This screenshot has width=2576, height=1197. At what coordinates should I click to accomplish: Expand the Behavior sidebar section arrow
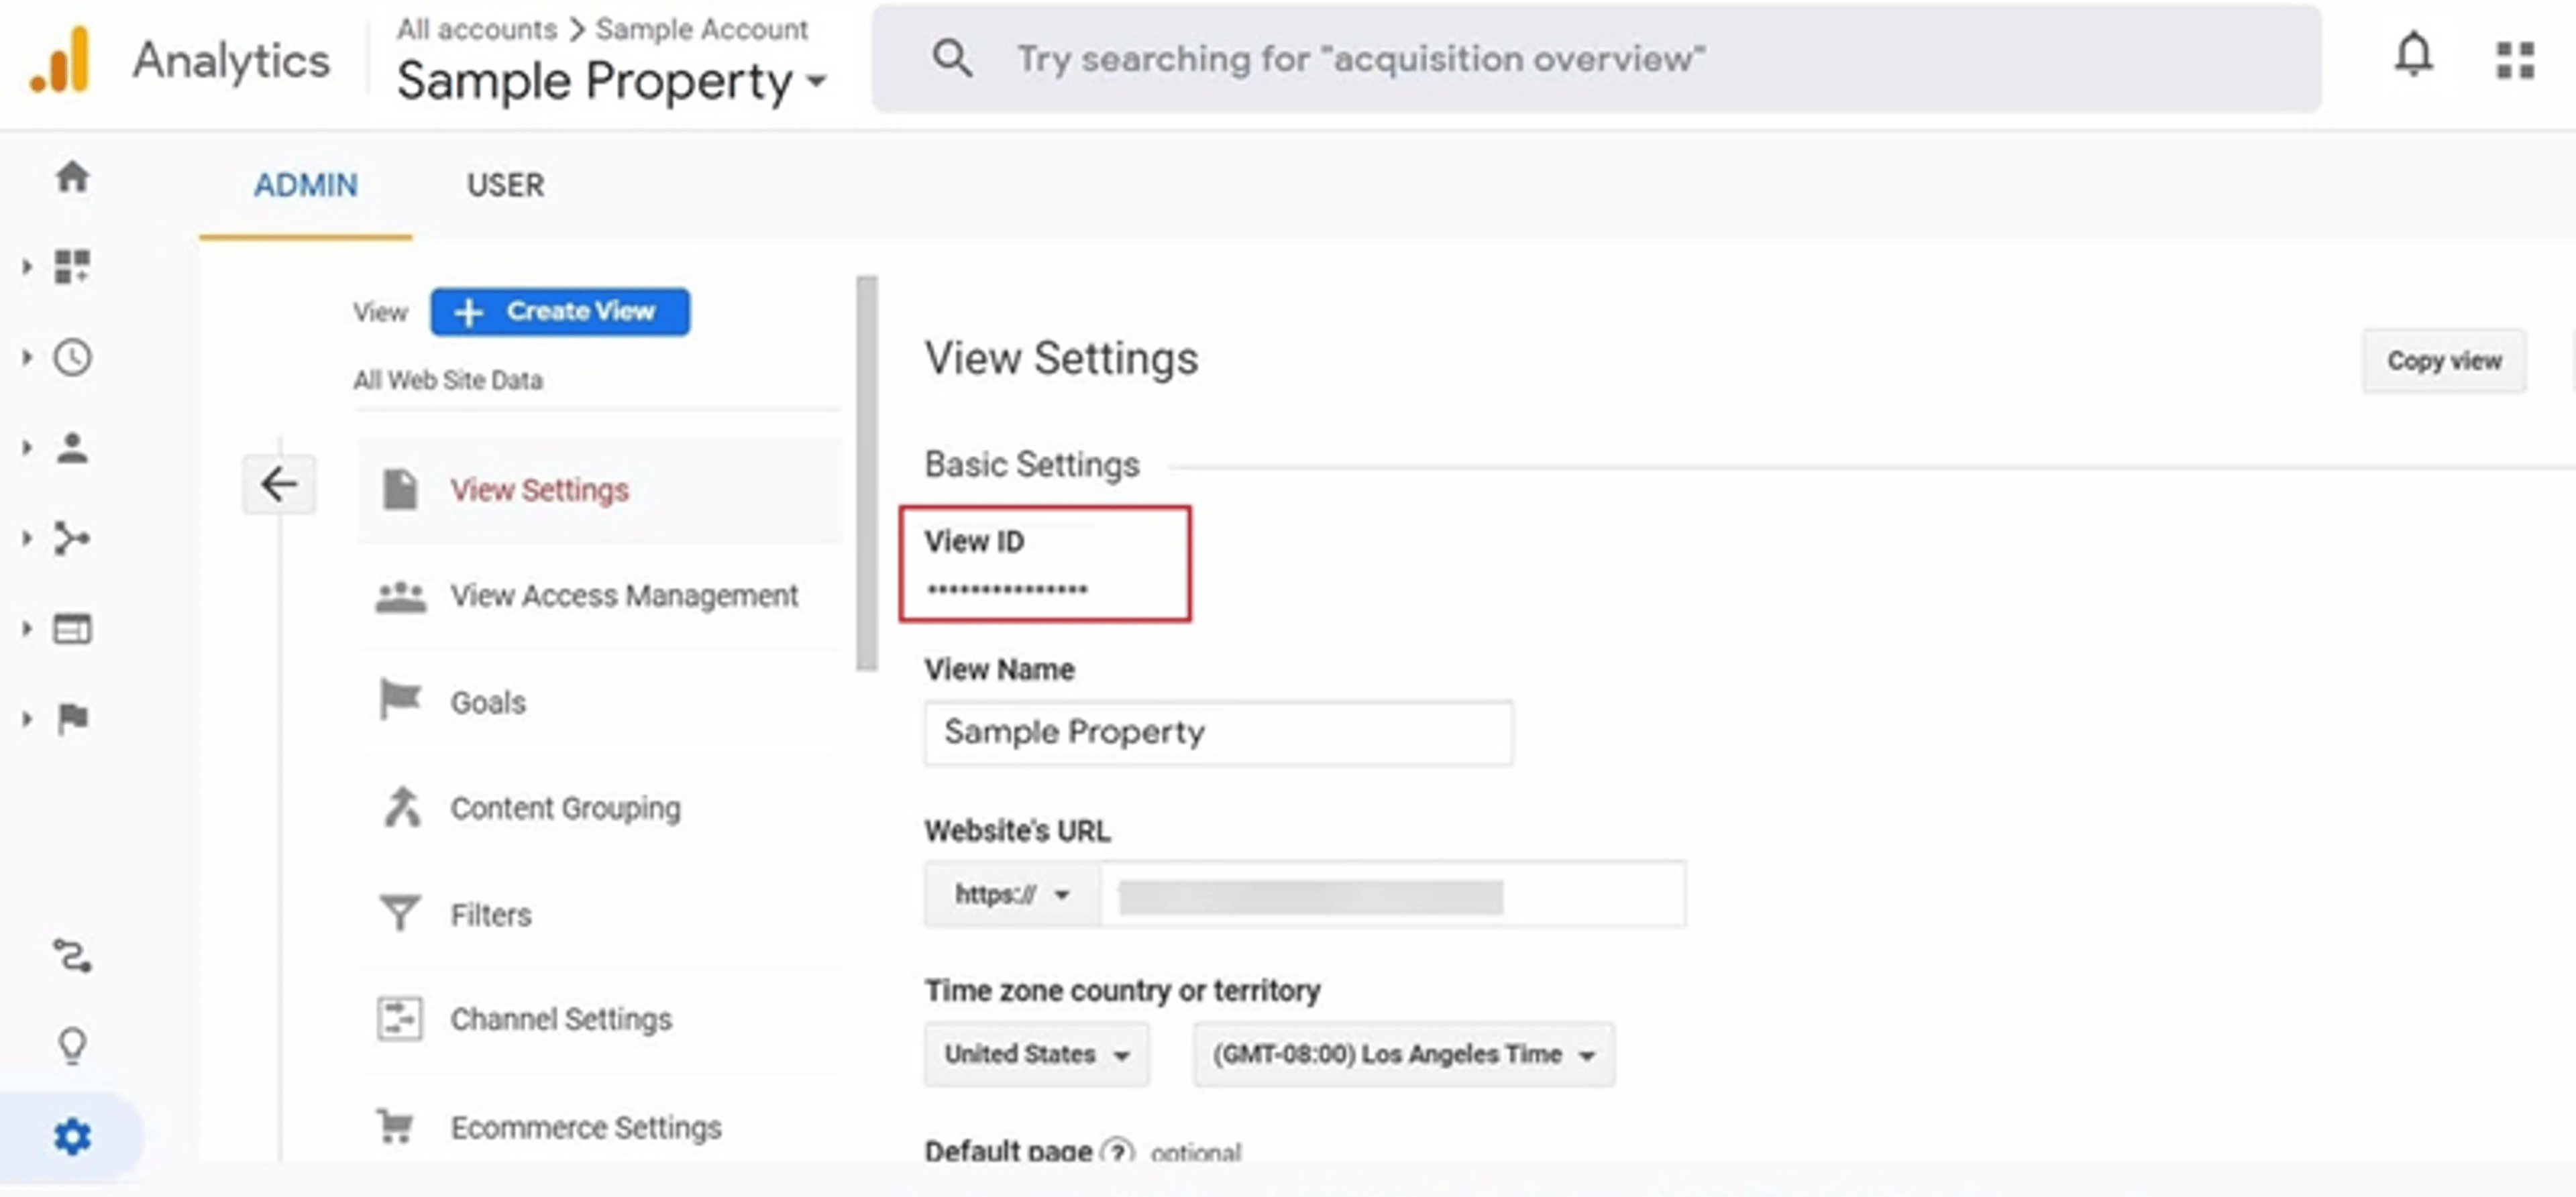tap(27, 628)
